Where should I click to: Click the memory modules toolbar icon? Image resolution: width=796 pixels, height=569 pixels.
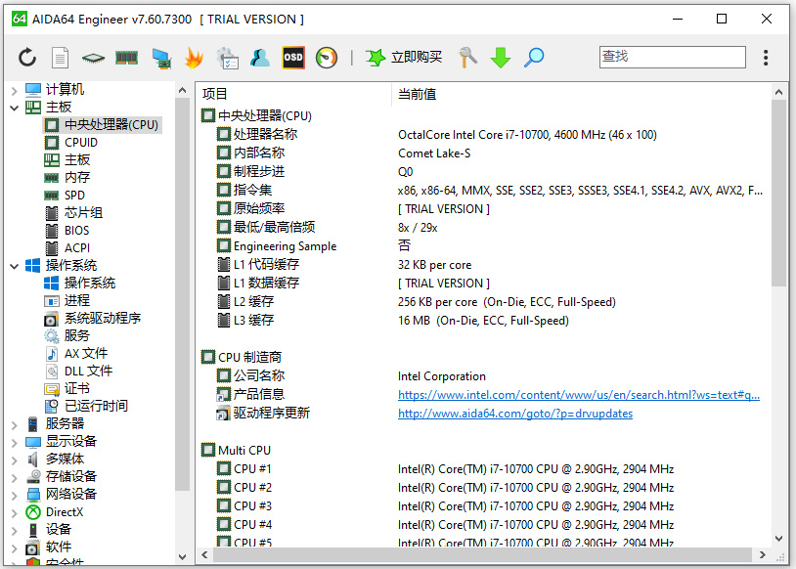point(127,57)
